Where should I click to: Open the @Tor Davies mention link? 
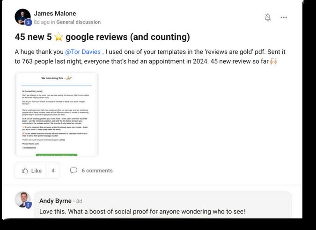83,52
